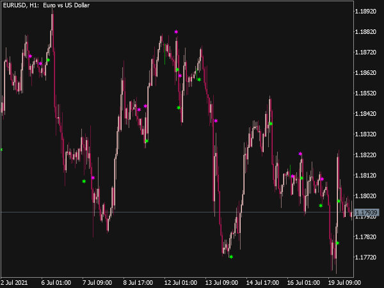Select the green star below the lowest 13 Jul trough
384x288 pixels.
tap(231, 257)
